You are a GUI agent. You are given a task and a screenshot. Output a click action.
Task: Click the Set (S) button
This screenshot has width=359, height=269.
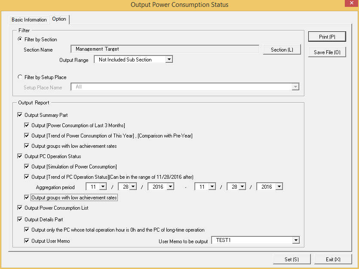pos(291,259)
